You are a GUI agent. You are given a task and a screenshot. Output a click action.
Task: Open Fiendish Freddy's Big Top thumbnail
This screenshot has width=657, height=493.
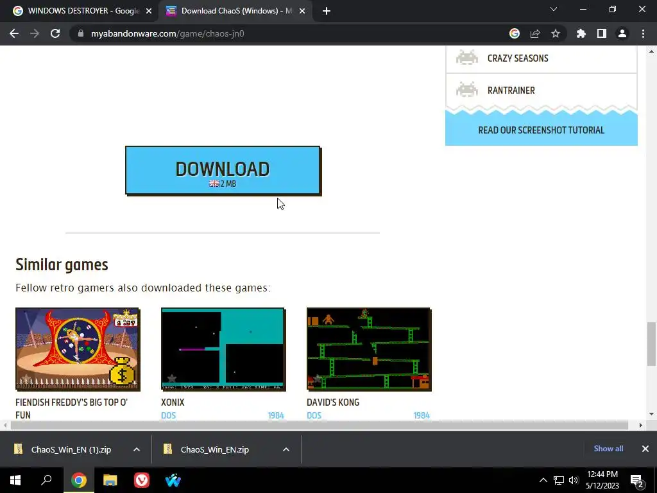[78, 349]
